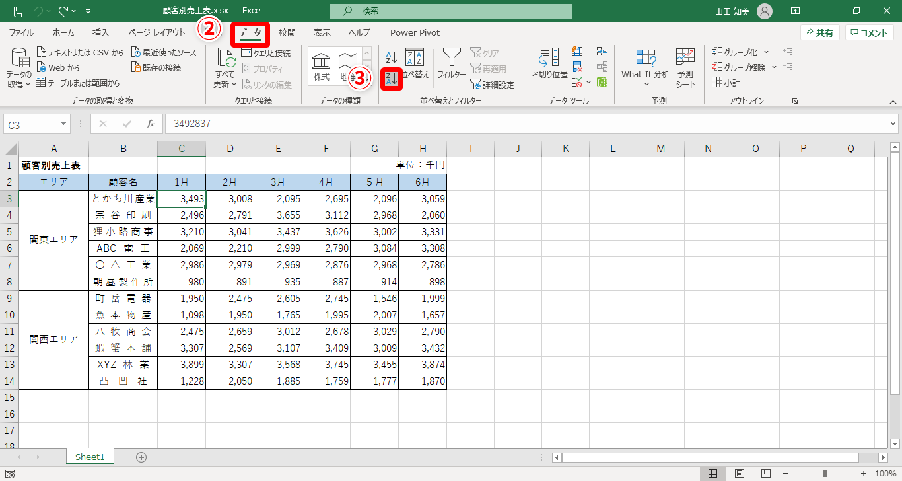
Task: Open ヘルプ tab
Action: pos(359,32)
